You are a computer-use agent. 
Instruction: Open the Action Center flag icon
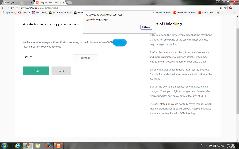211,146
